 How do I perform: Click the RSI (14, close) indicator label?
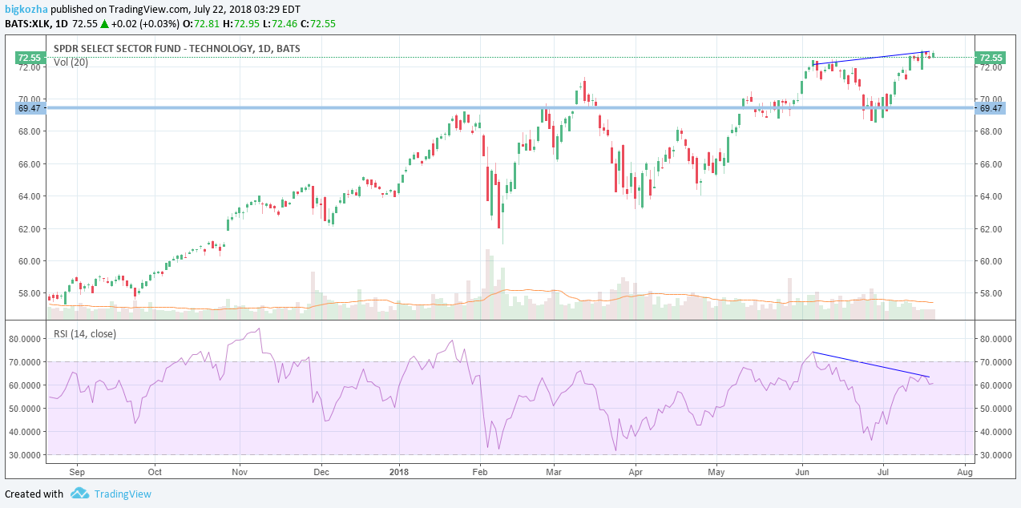point(85,333)
